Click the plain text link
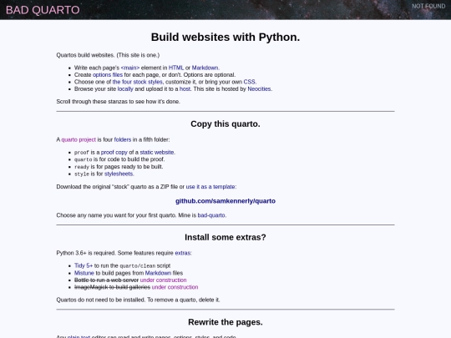451x338 pixels. pyautogui.click(x=79, y=336)
